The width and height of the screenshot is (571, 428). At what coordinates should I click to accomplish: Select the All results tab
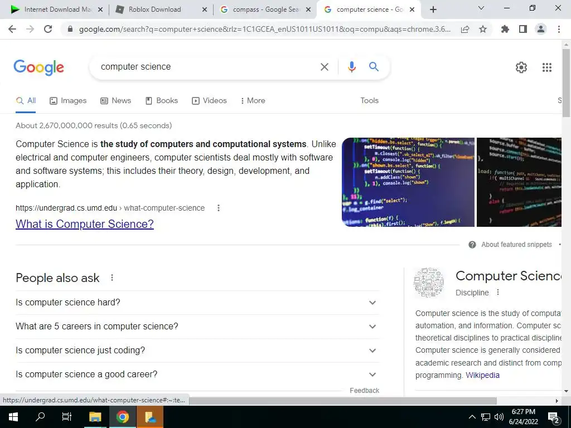tap(26, 101)
